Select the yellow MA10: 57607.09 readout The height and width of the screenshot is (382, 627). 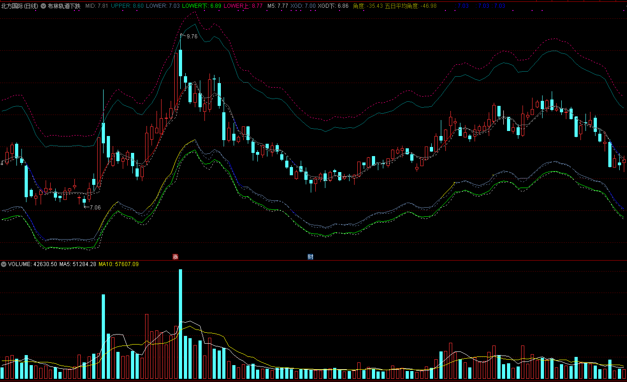click(119, 264)
